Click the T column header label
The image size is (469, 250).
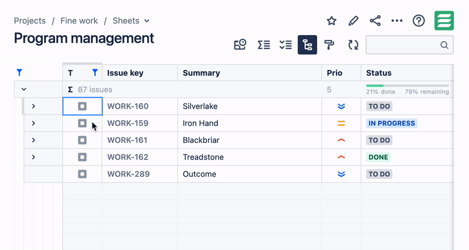(x=70, y=73)
